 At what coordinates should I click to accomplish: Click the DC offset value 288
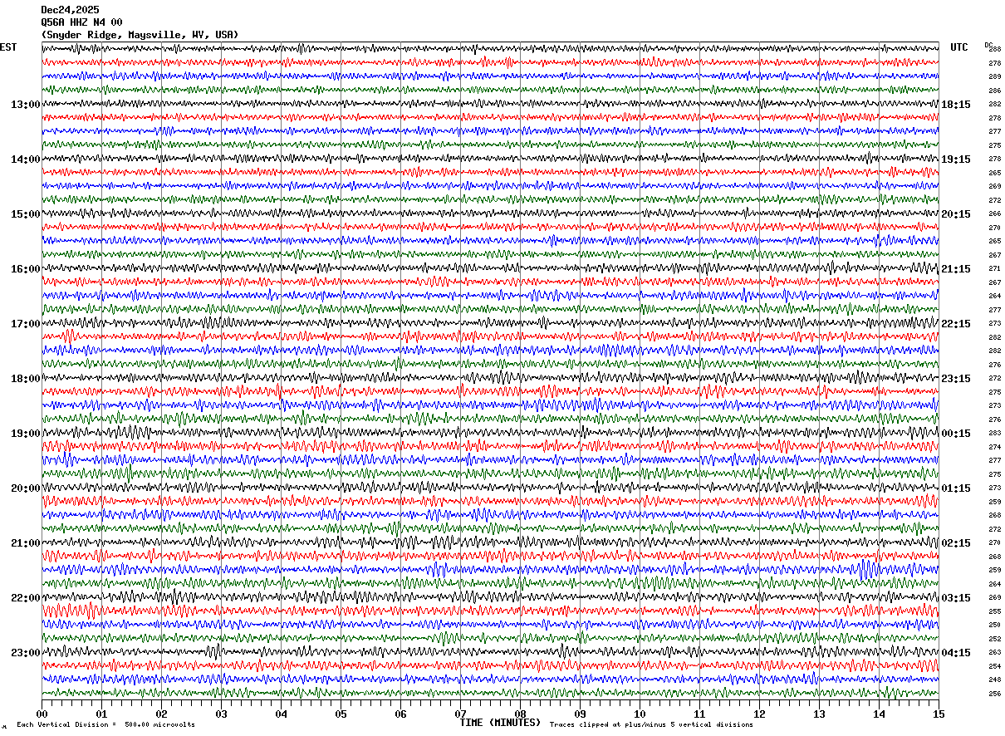995,50
